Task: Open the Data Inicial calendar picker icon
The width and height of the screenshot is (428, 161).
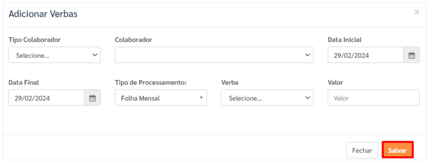Action: pyautogui.click(x=411, y=55)
